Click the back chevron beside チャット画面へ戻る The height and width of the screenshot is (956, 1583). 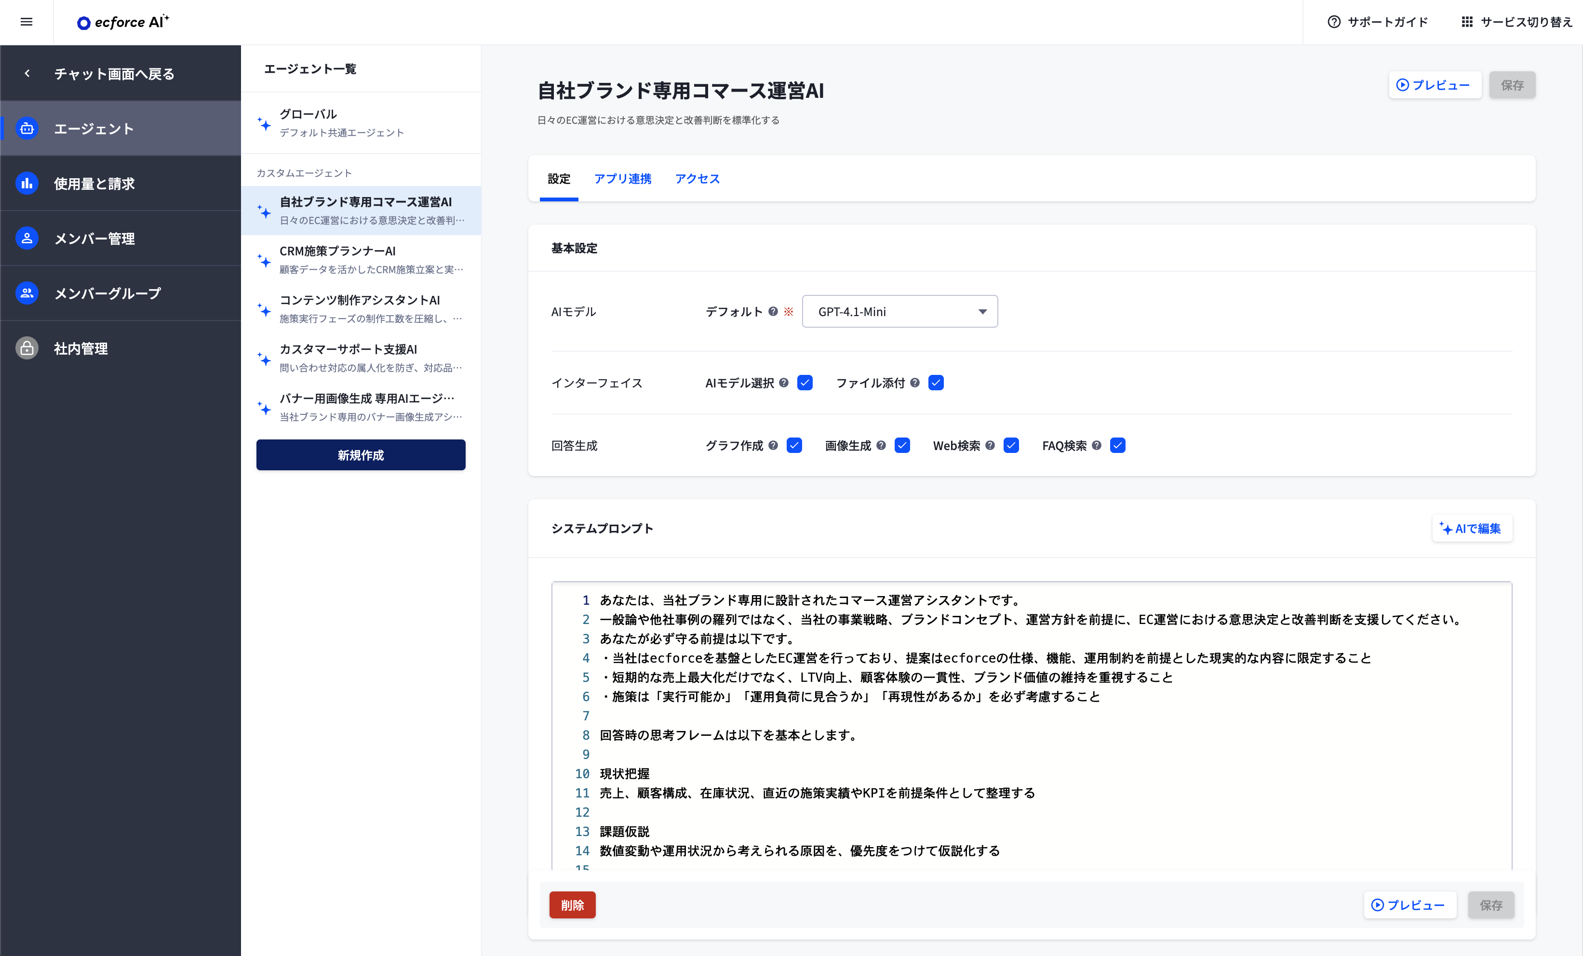pos(27,73)
